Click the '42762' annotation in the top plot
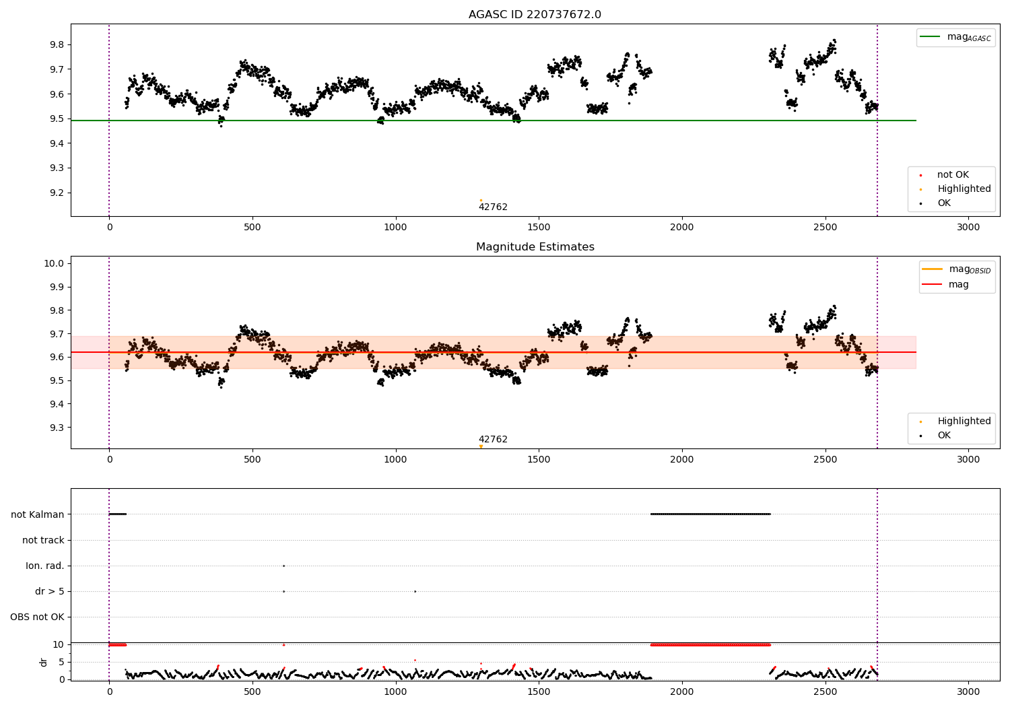This screenshot has width=1010, height=707. click(493, 207)
